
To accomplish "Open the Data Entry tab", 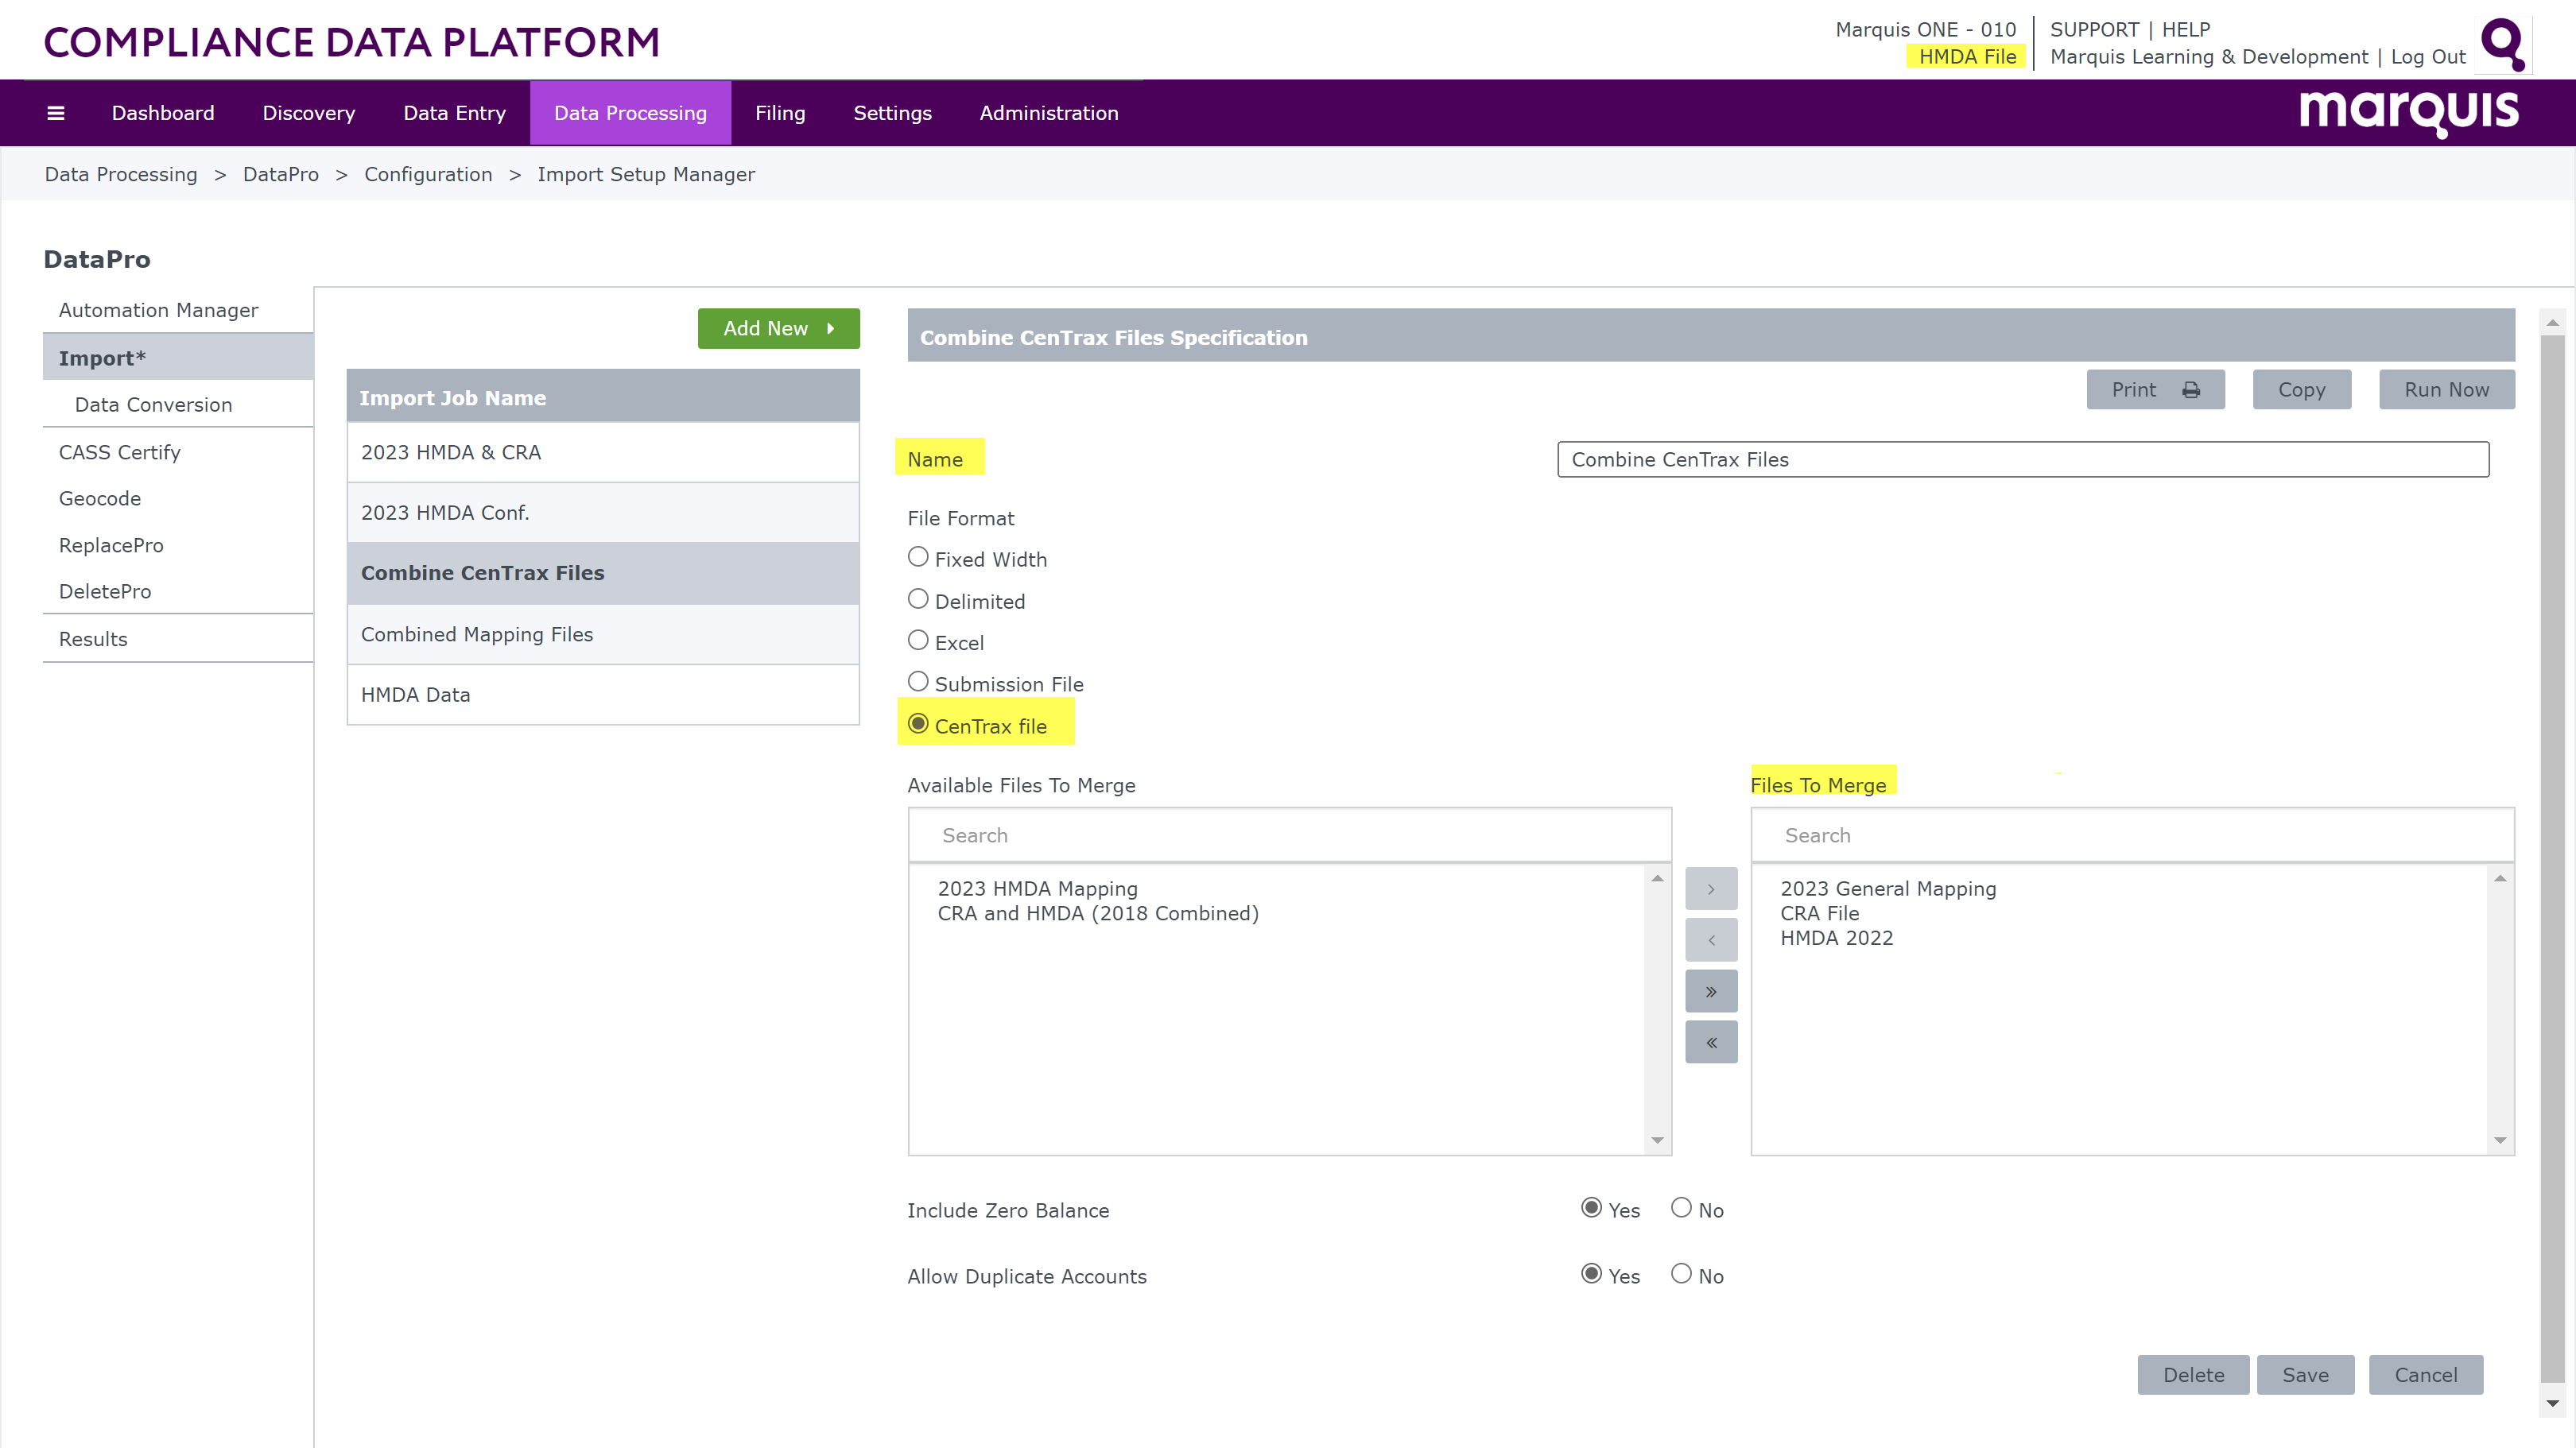I will 455,113.
